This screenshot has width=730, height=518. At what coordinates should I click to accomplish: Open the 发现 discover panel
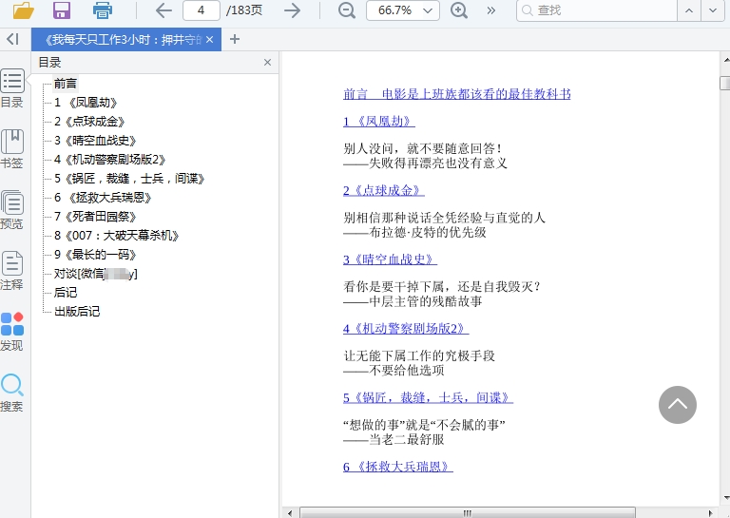click(x=12, y=332)
